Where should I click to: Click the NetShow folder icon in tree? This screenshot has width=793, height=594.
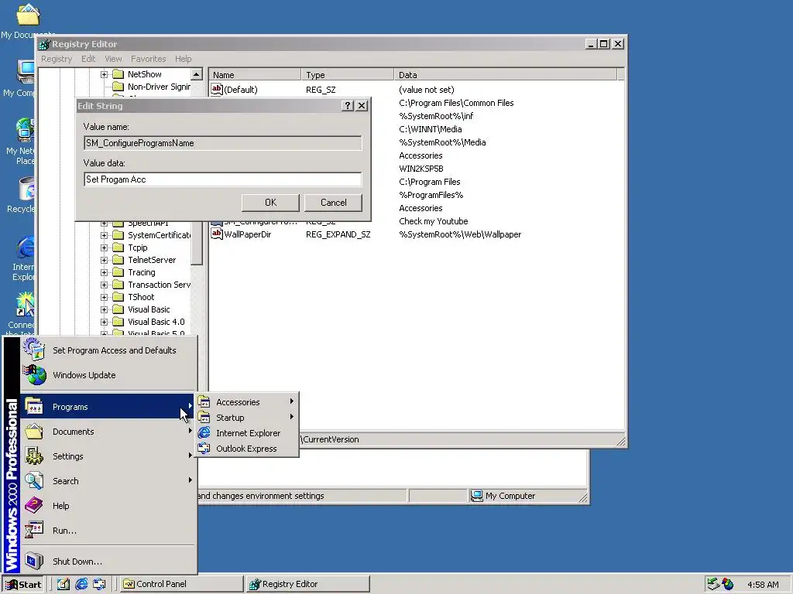[118, 74]
